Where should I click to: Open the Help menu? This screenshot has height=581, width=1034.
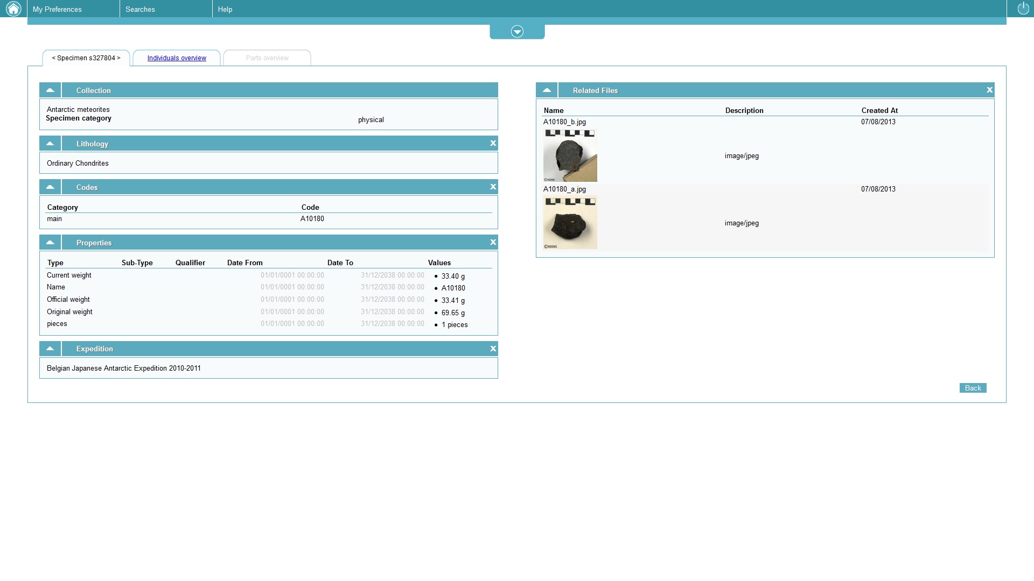[225, 9]
